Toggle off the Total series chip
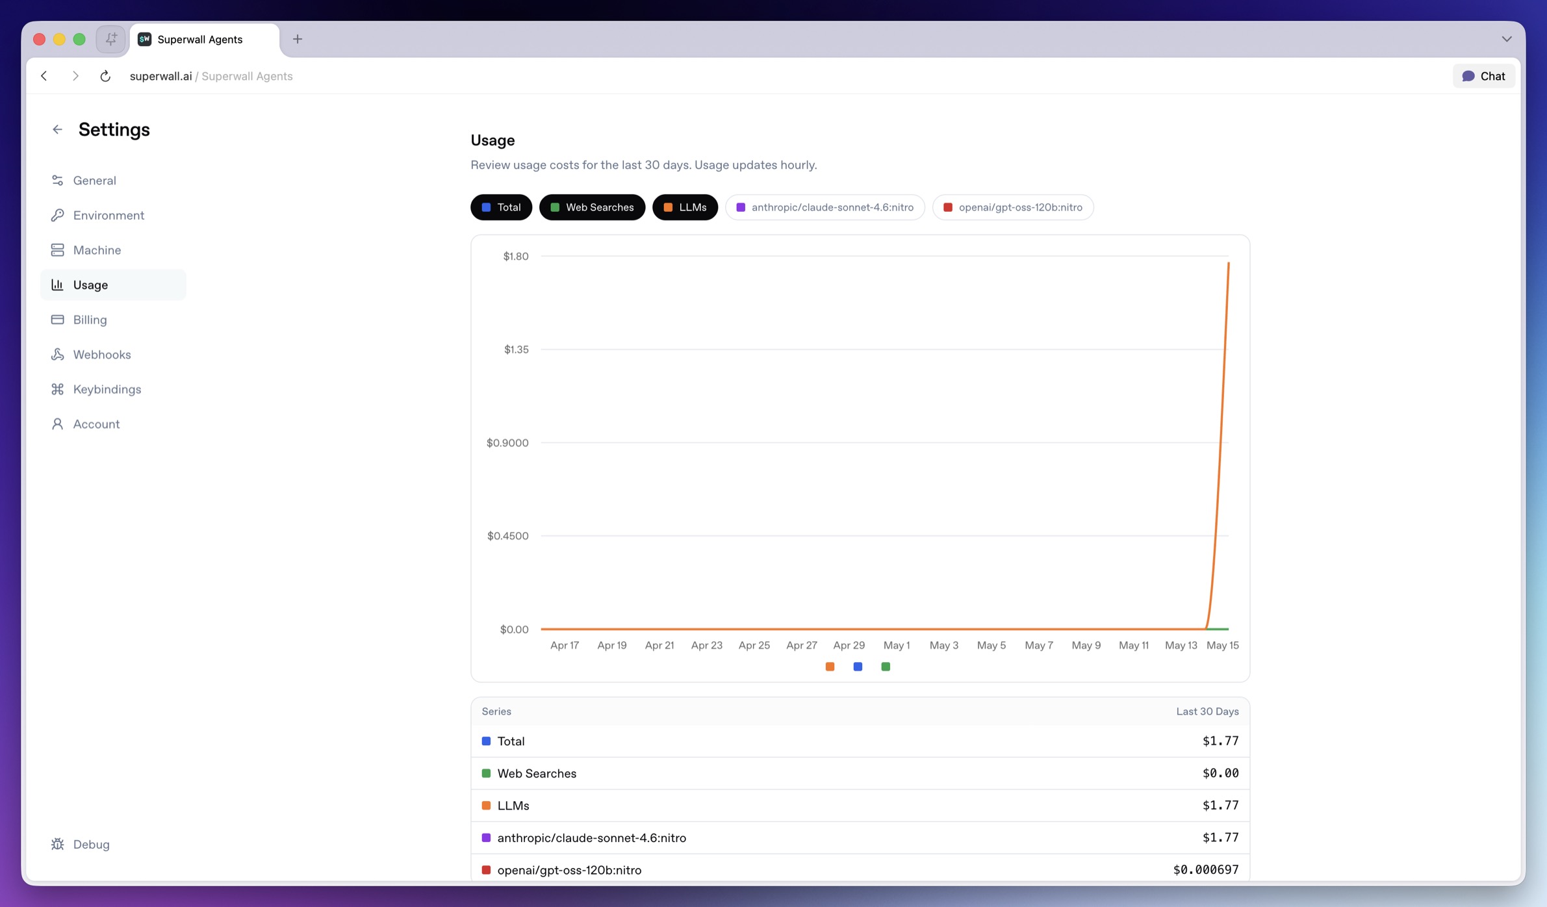The width and height of the screenshot is (1547, 907). [x=501, y=207]
